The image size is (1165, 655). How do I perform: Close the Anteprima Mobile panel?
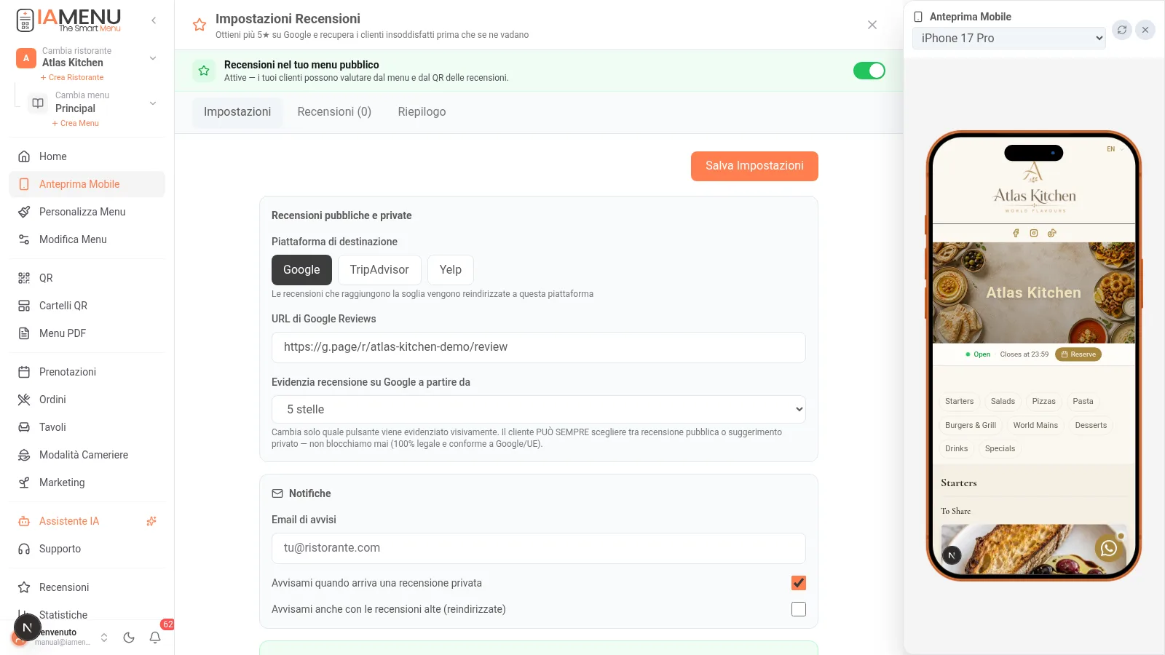pos(1145,30)
